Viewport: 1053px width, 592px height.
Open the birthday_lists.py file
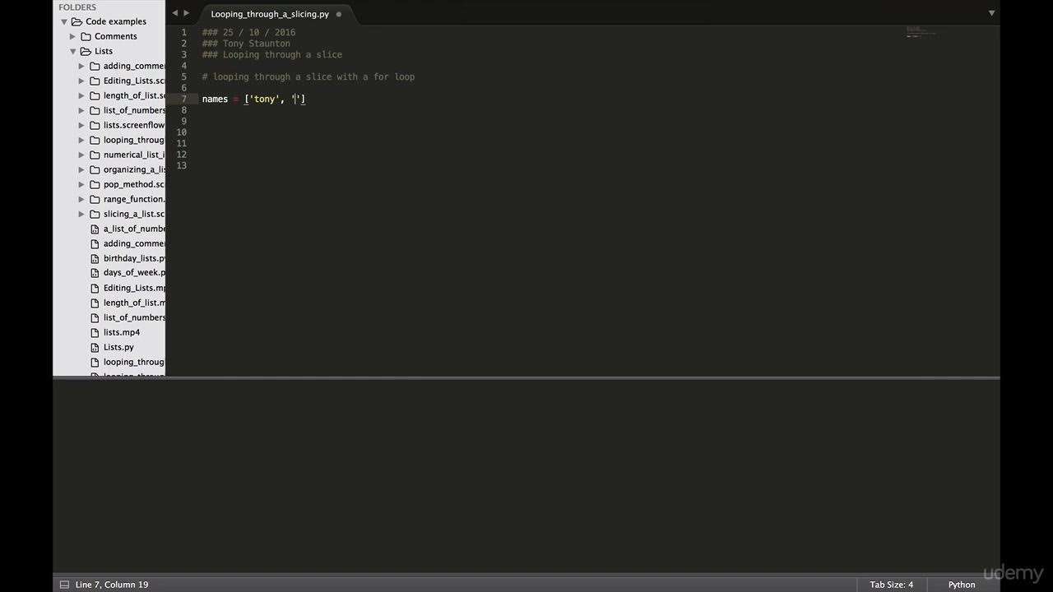[x=134, y=258]
